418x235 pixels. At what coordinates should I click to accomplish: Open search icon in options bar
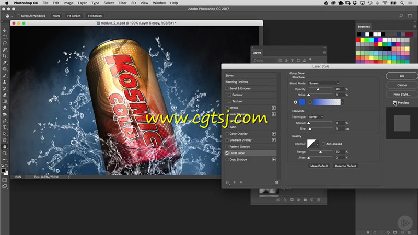pos(401,16)
